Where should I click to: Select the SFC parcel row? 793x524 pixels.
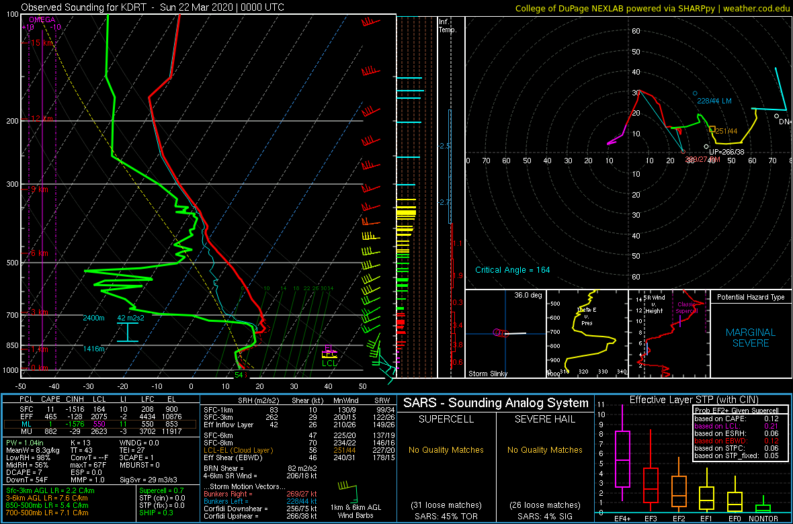[x=100, y=408]
